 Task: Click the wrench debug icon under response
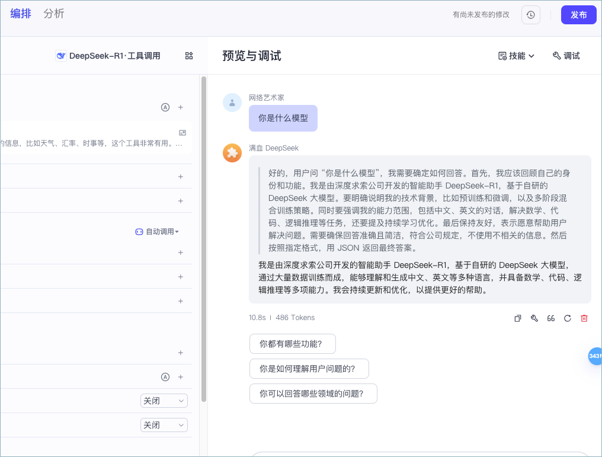coord(534,318)
